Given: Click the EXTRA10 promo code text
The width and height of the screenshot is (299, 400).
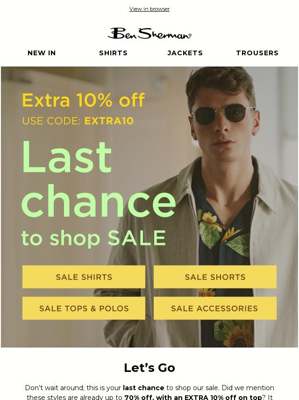Looking at the screenshot, I should 109,121.
